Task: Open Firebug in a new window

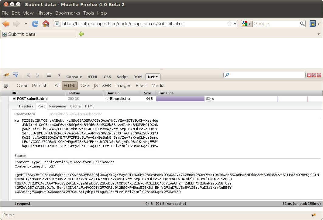Action: (314, 75)
